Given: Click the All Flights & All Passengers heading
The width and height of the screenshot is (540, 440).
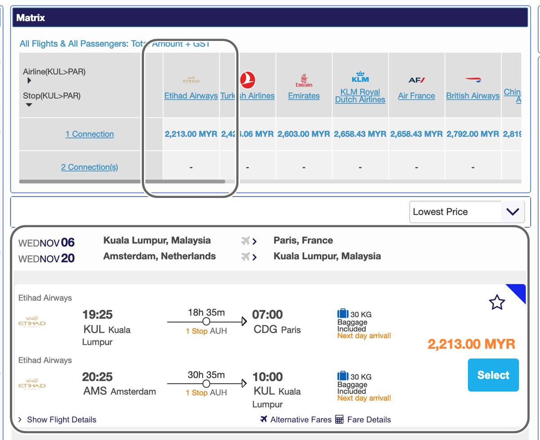Looking at the screenshot, I should 115,44.
